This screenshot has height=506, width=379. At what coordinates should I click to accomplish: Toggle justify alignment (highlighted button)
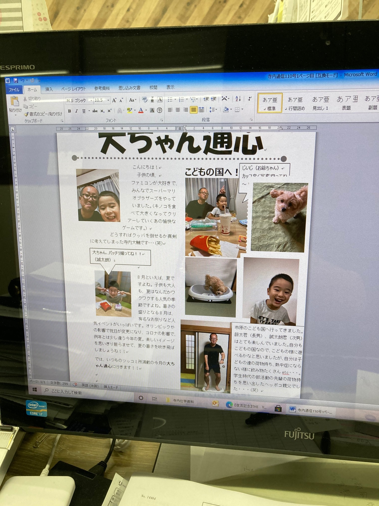pos(194,110)
